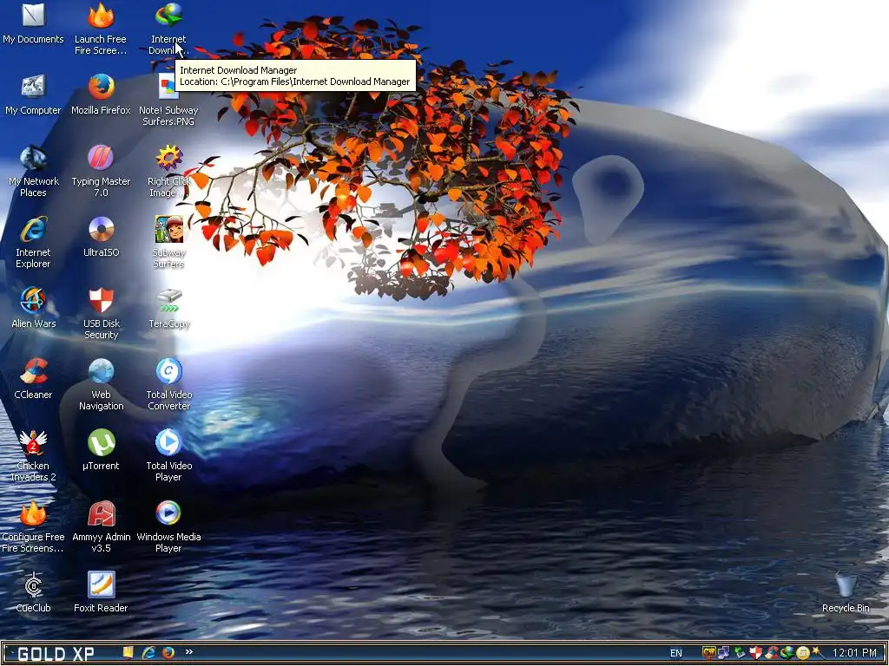Open CCleaner from the system tray
The height and width of the screenshot is (666, 889).
[772, 652]
